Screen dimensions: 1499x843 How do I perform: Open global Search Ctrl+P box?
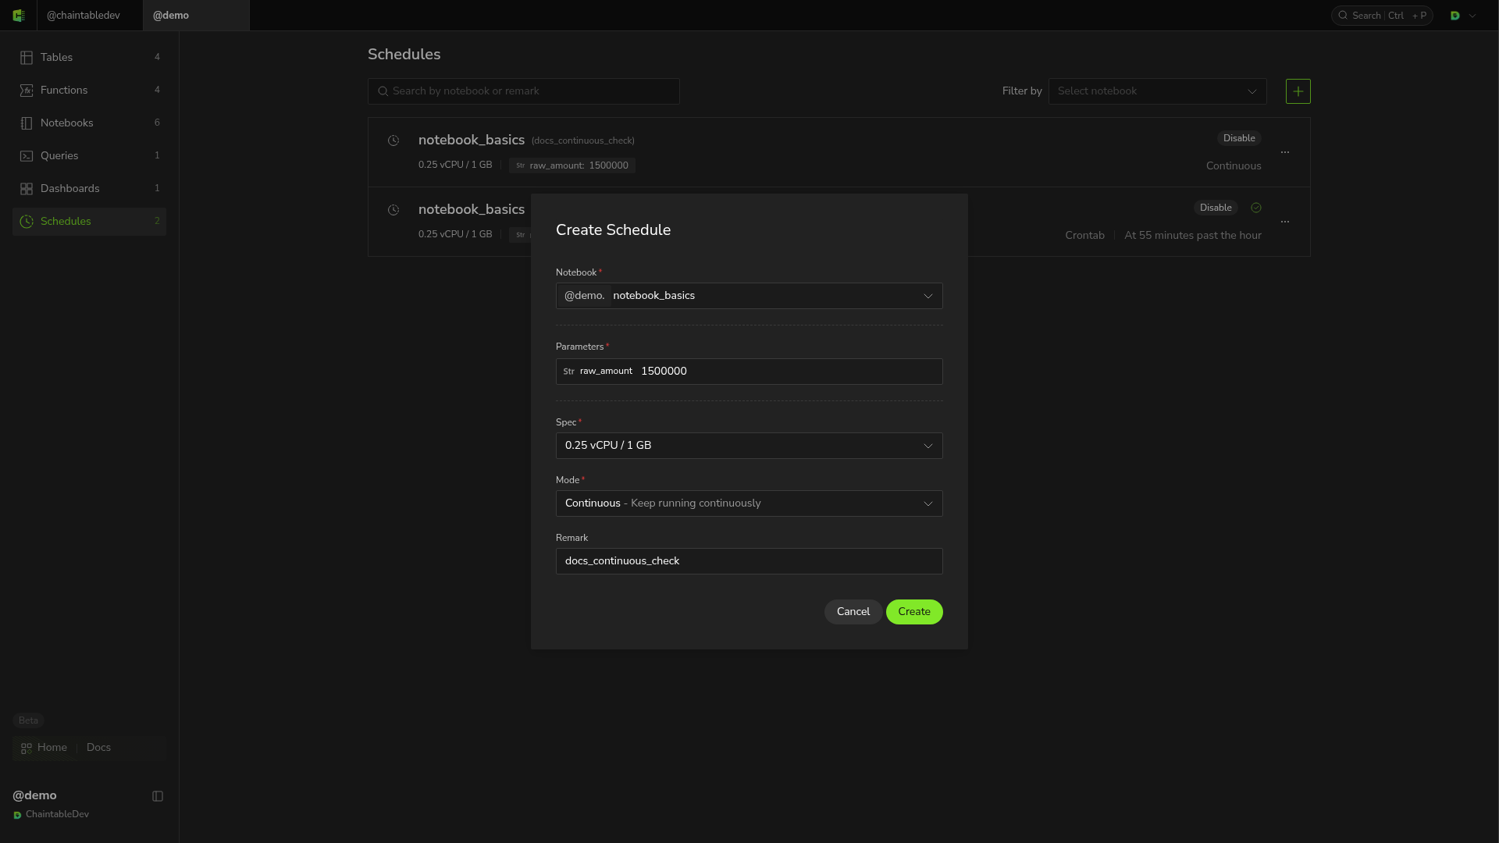(1382, 16)
